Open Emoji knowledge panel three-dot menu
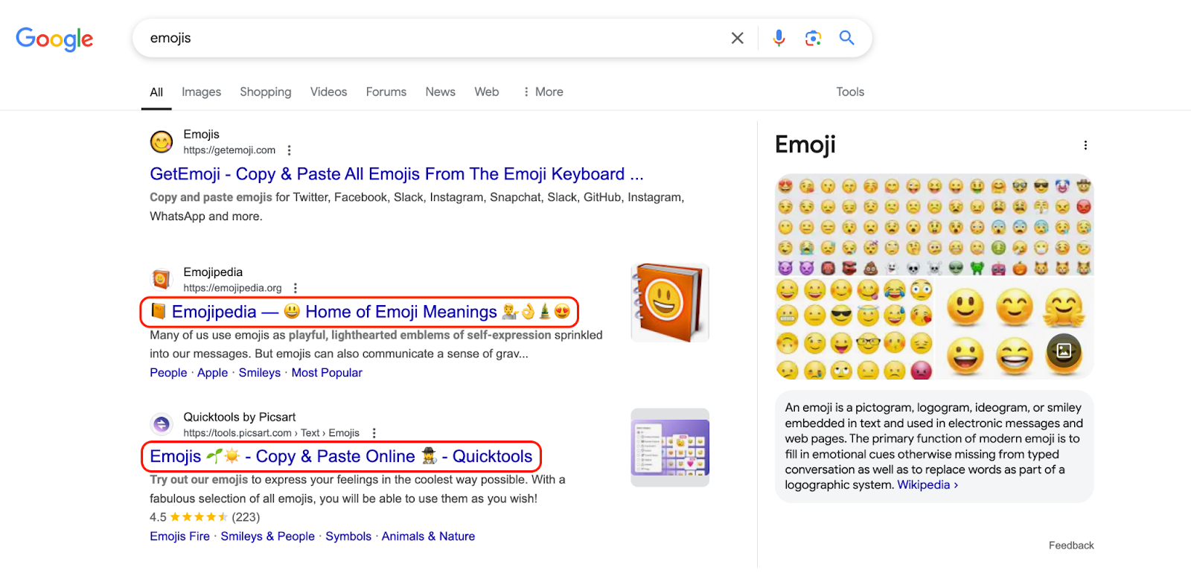1191x576 pixels. coord(1085,145)
